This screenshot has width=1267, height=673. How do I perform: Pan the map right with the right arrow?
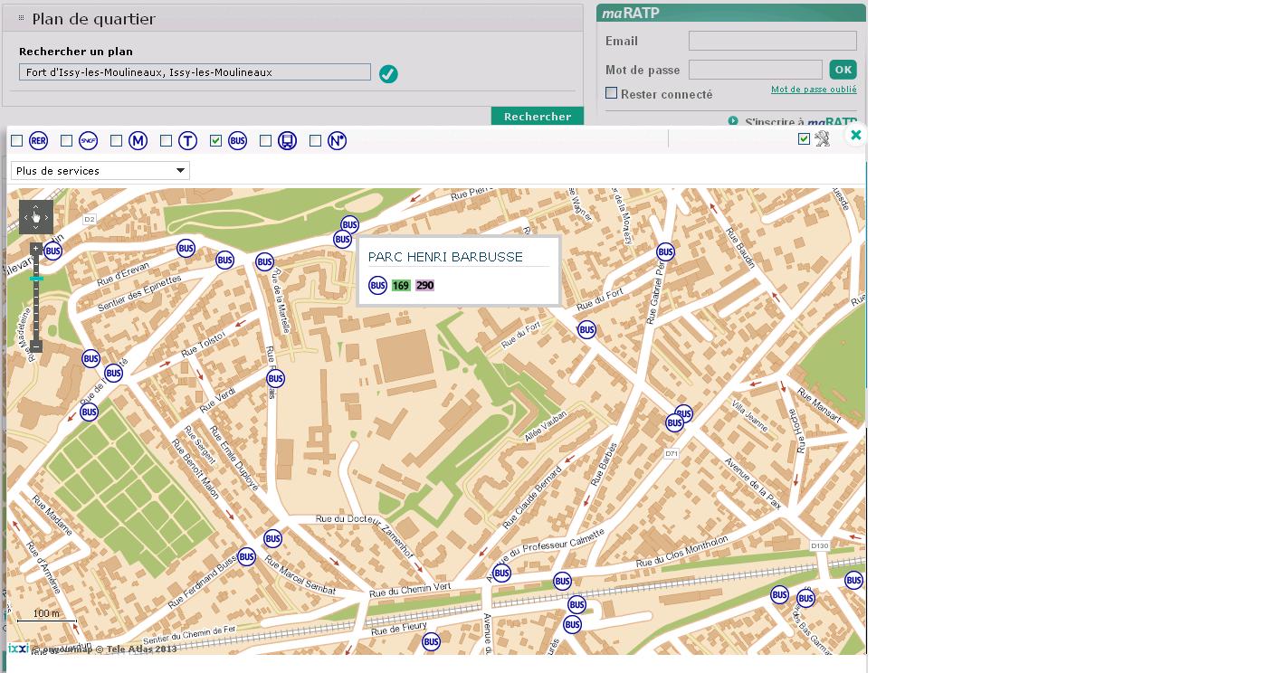click(47, 217)
